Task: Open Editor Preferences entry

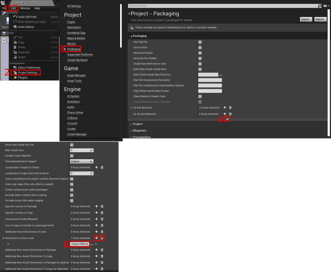Action: click(30, 68)
